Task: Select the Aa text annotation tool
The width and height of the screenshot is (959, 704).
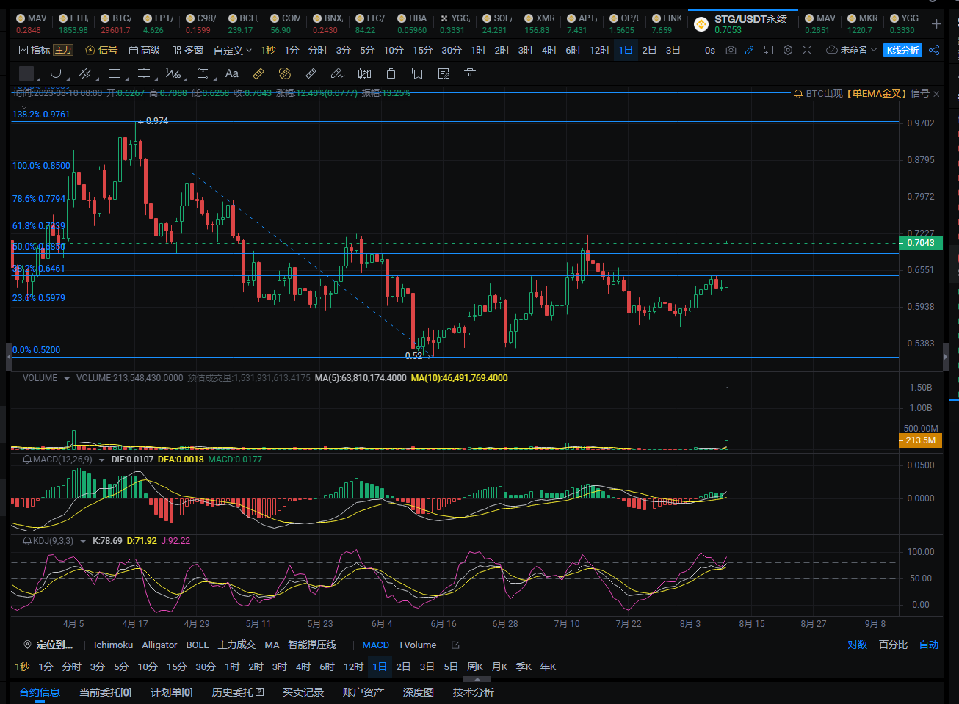Action: click(x=232, y=73)
